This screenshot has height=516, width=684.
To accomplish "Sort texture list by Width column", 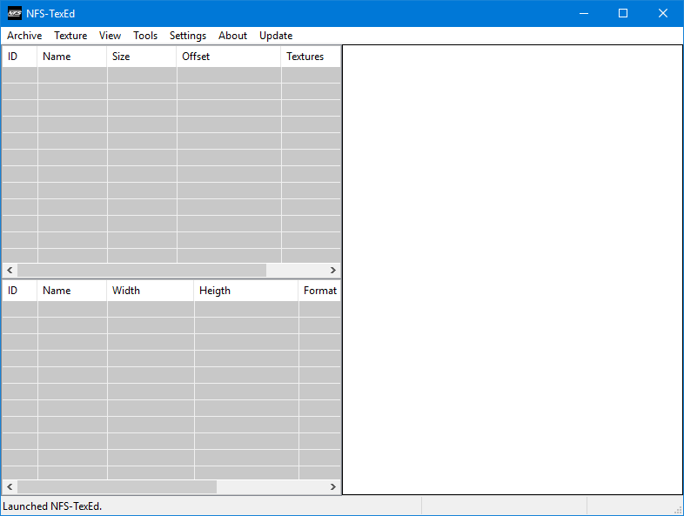I will pos(150,291).
